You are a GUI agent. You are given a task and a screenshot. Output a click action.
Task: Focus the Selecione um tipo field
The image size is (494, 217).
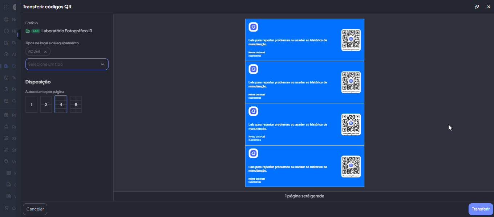click(67, 64)
